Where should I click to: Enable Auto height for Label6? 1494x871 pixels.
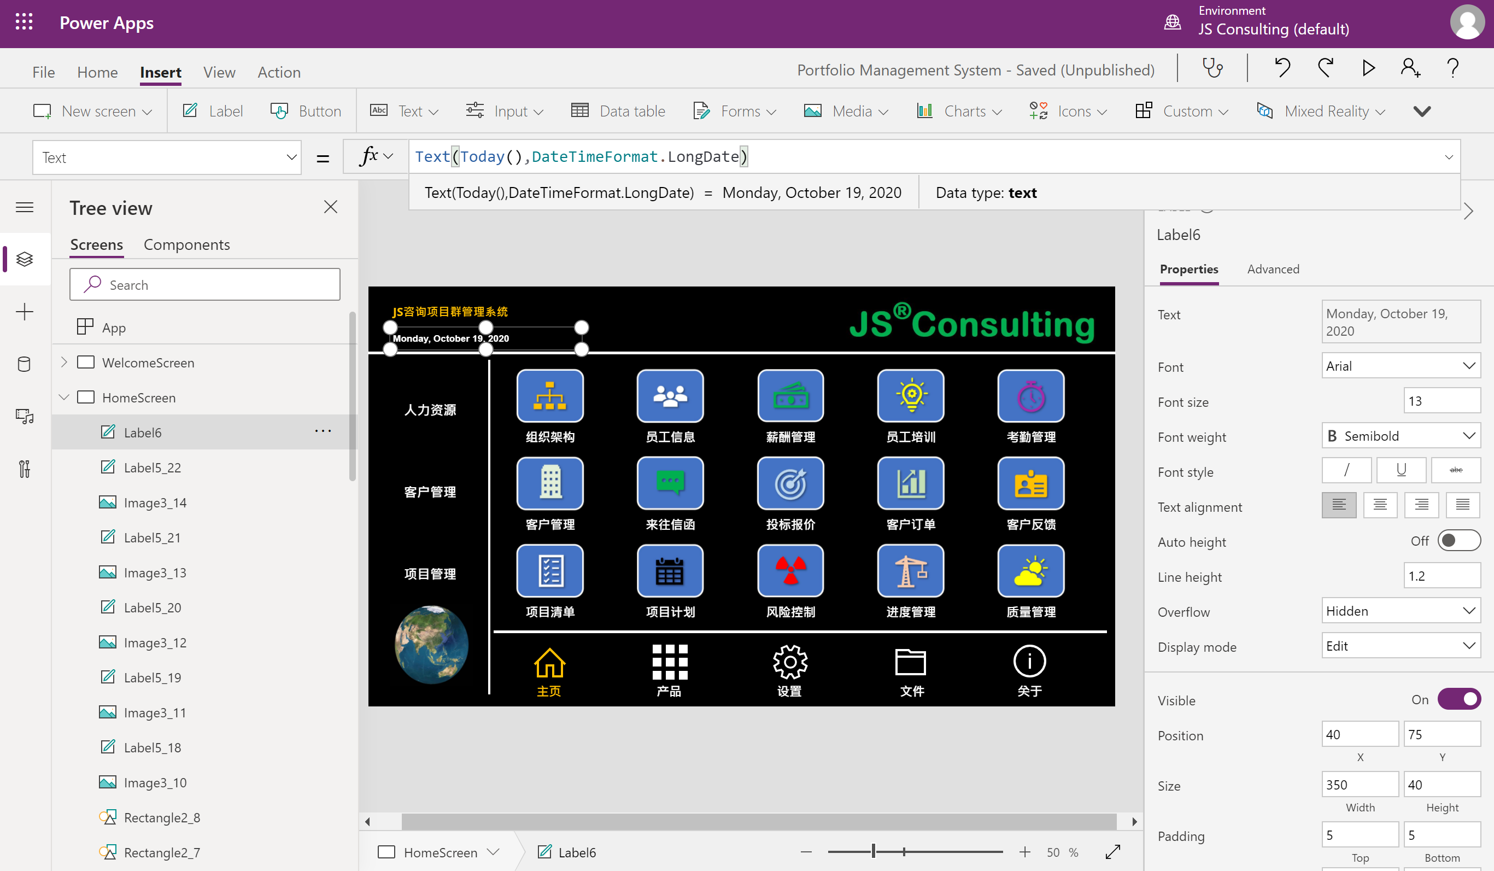tap(1460, 540)
